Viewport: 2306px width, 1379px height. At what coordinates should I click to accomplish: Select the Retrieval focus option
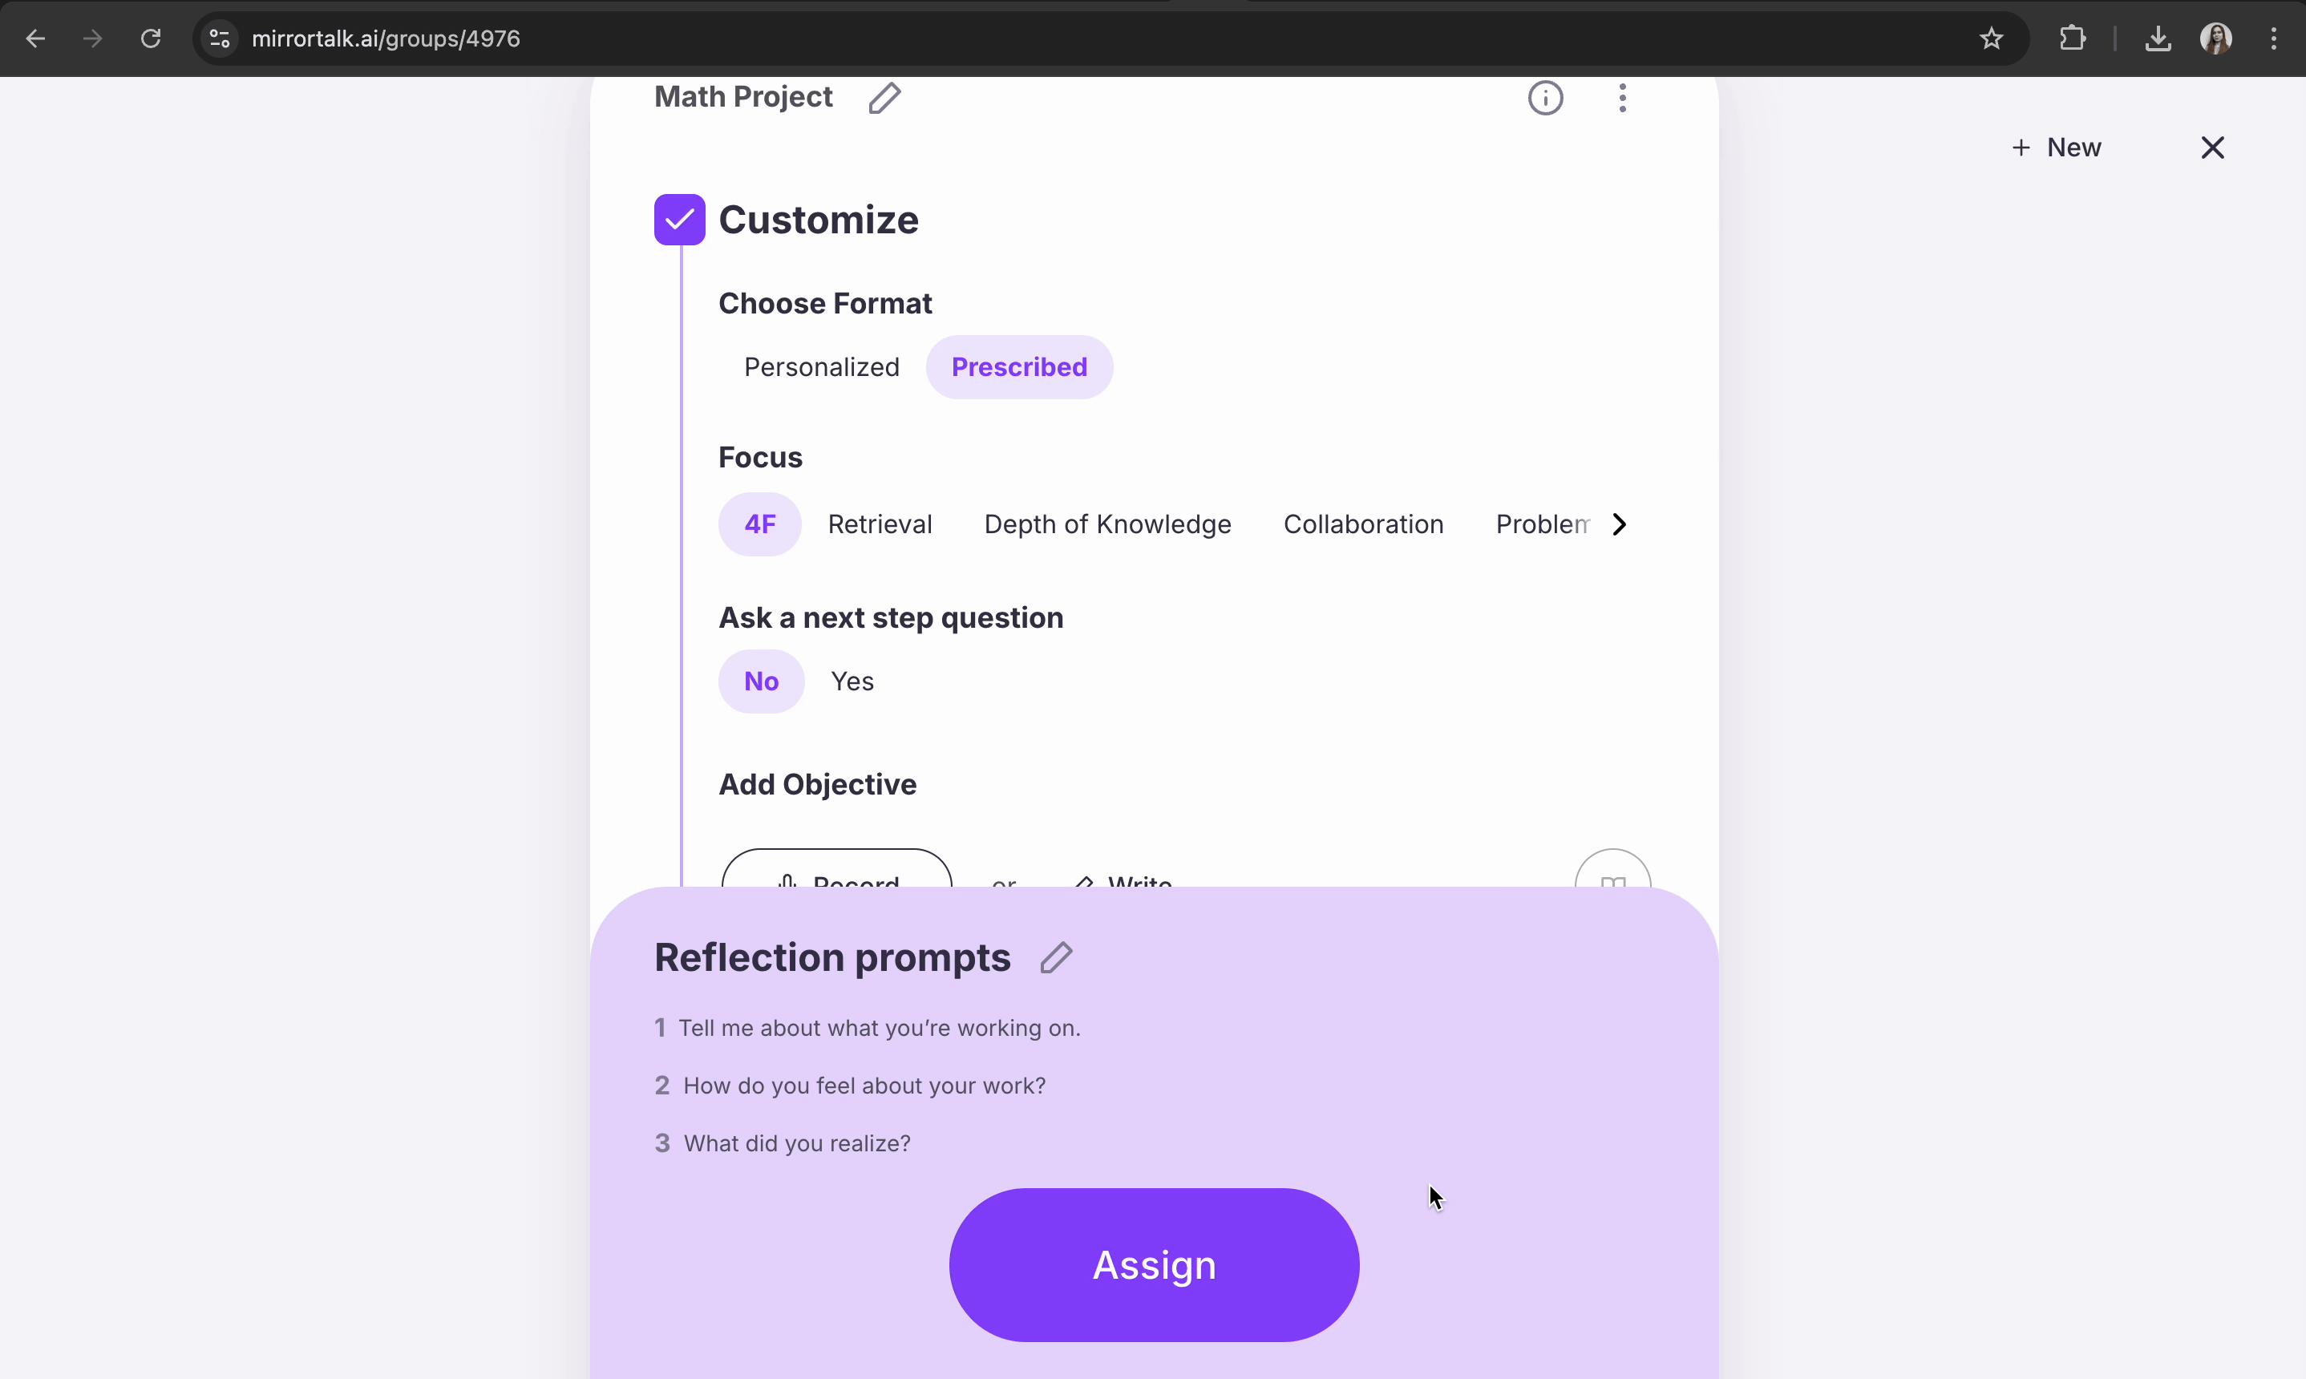pos(879,524)
